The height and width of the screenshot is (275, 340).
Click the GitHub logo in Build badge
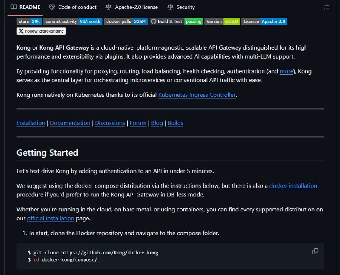tap(153, 22)
